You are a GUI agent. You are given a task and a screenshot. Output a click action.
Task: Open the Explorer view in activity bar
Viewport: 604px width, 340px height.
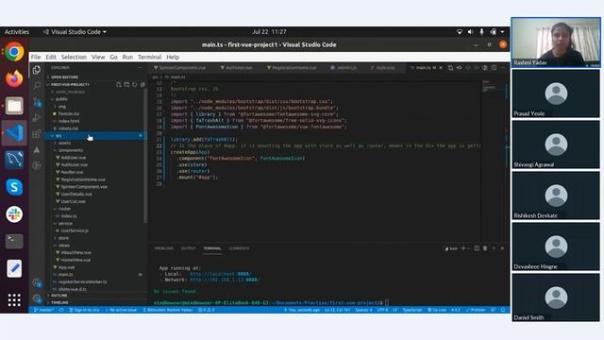coord(37,70)
